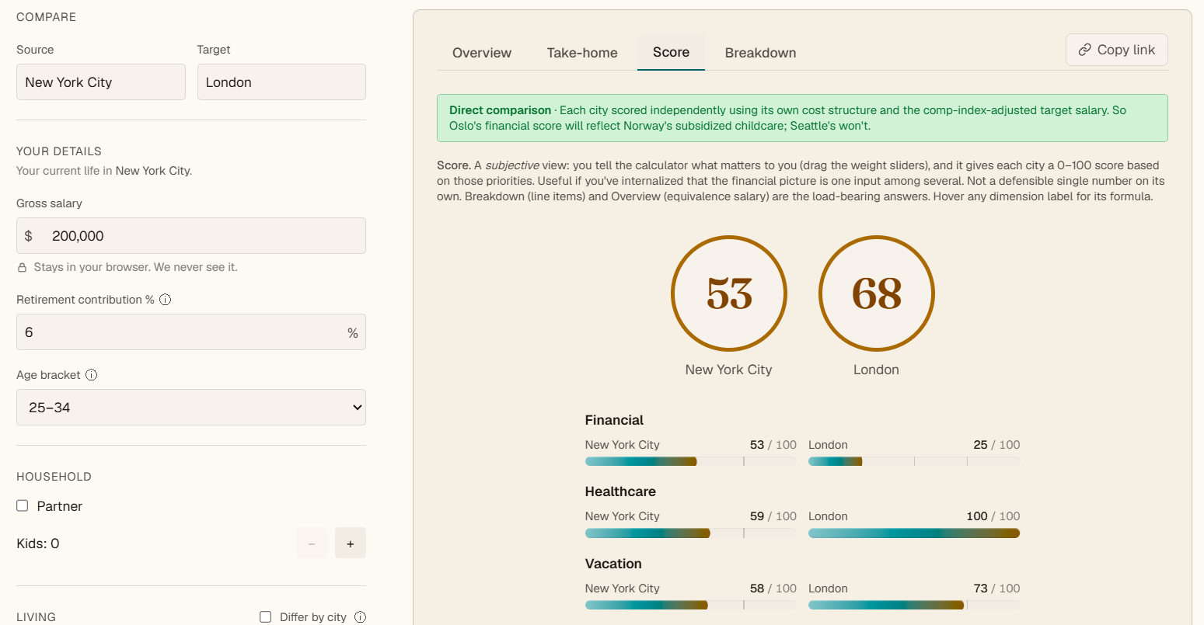Click the Financial dimension label
Image resolution: width=1204 pixels, height=625 pixels.
click(614, 420)
